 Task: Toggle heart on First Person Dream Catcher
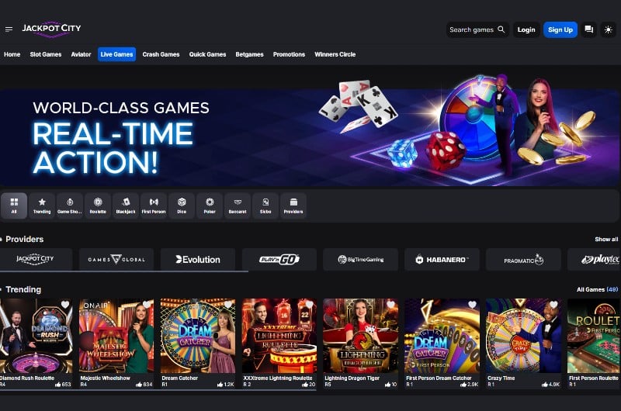tap(472, 305)
